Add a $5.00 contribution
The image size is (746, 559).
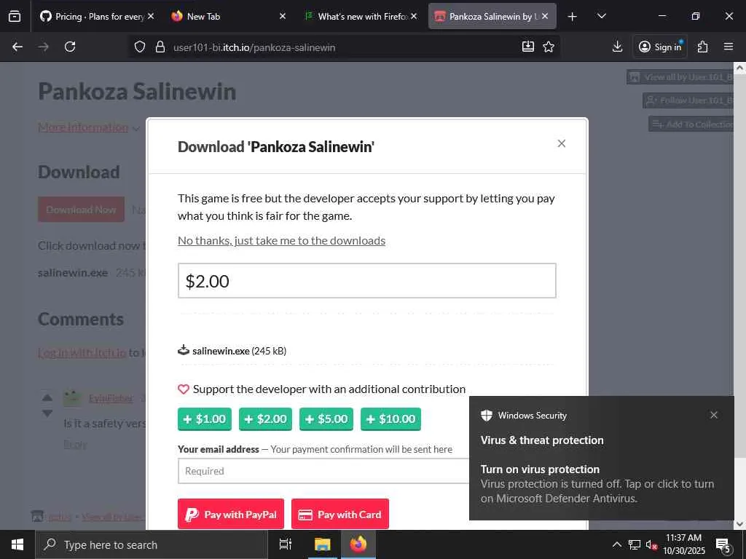[326, 419]
